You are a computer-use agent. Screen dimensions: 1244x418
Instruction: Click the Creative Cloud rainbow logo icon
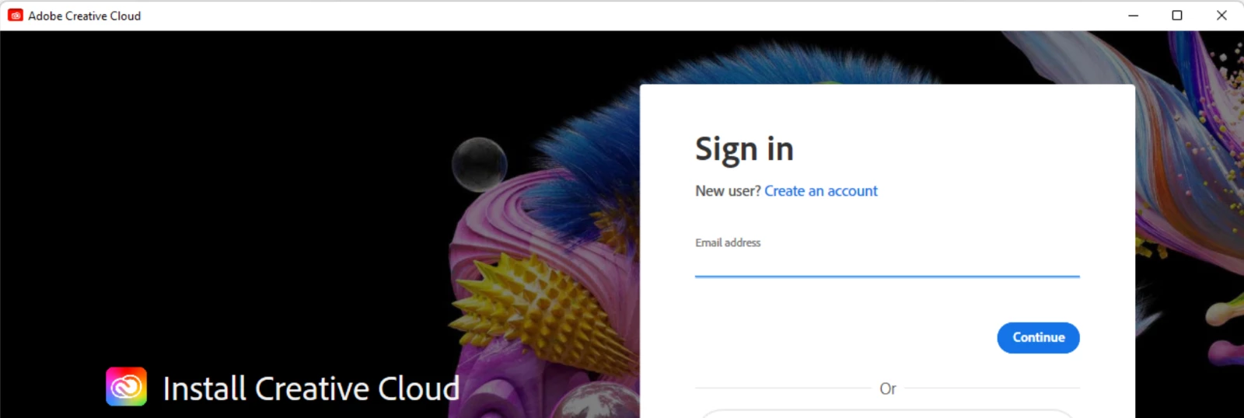pos(126,387)
